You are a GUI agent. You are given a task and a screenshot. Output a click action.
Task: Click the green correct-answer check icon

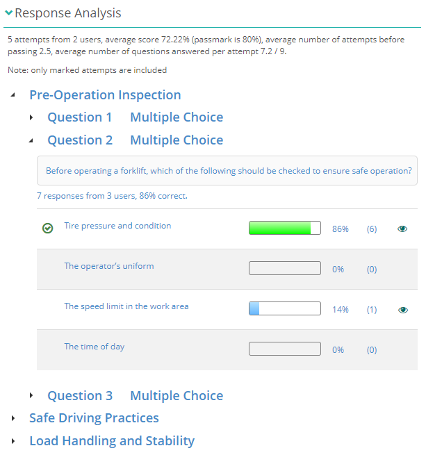click(x=48, y=228)
